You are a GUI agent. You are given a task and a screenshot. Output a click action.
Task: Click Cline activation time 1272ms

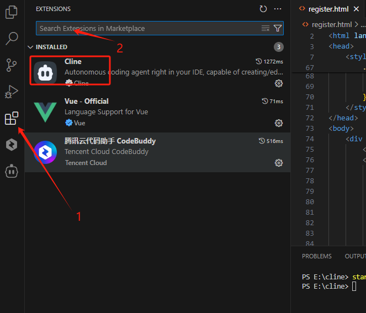[269, 62]
